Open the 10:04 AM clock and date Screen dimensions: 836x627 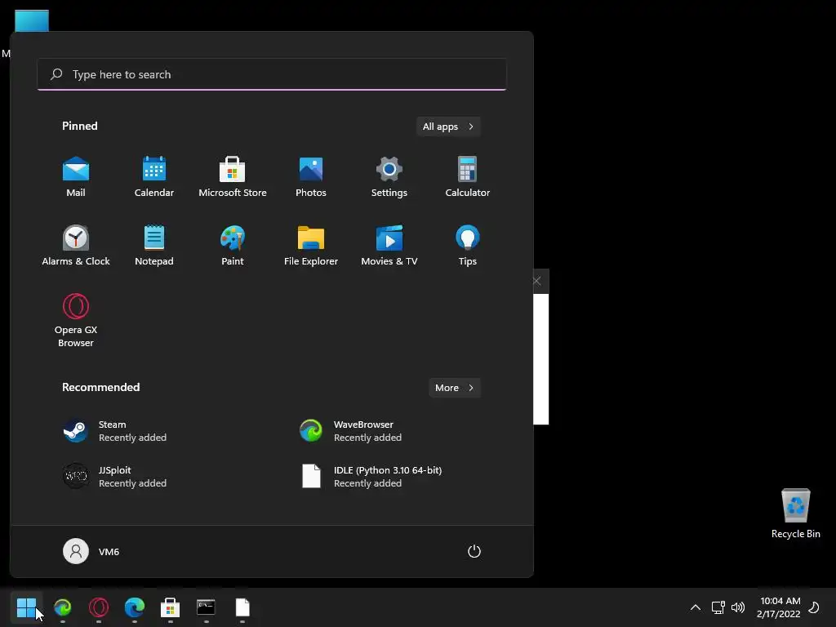click(778, 607)
